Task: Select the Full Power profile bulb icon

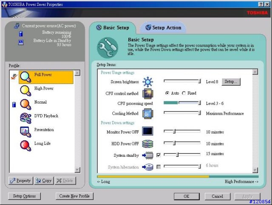Action: [25, 77]
